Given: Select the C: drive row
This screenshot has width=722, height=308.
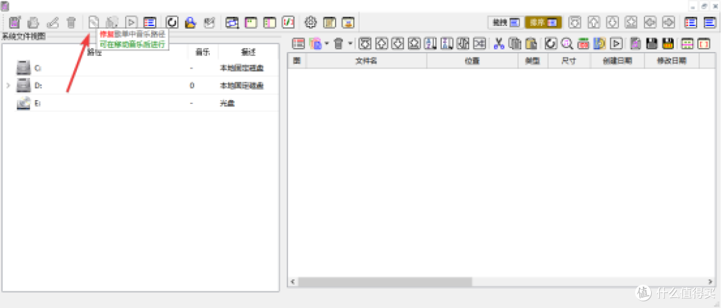Looking at the screenshot, I should pos(140,68).
